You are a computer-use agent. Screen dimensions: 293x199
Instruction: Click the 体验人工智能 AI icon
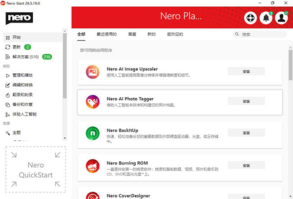click(x=8, y=114)
